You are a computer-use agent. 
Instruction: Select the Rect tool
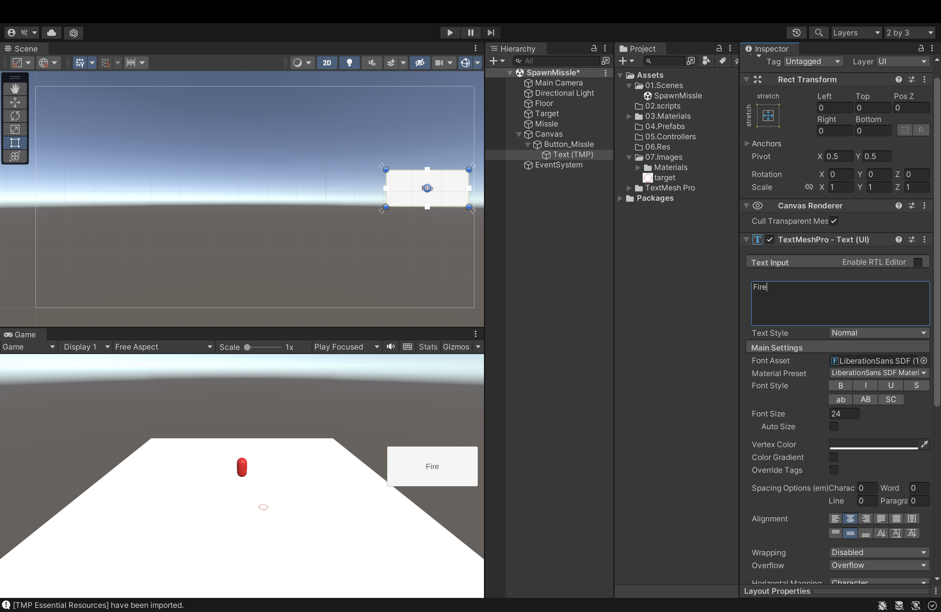15,143
